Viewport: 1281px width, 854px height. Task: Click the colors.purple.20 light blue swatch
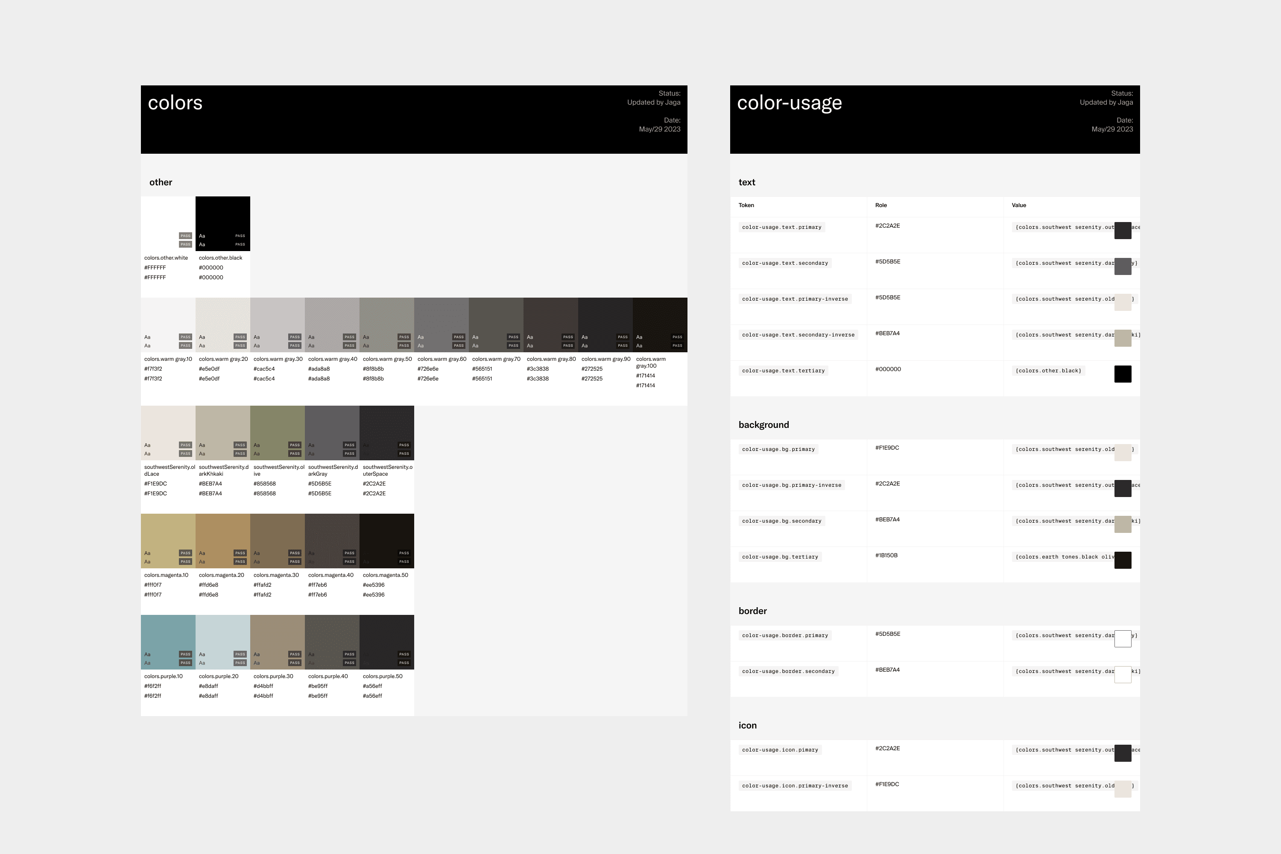point(222,637)
